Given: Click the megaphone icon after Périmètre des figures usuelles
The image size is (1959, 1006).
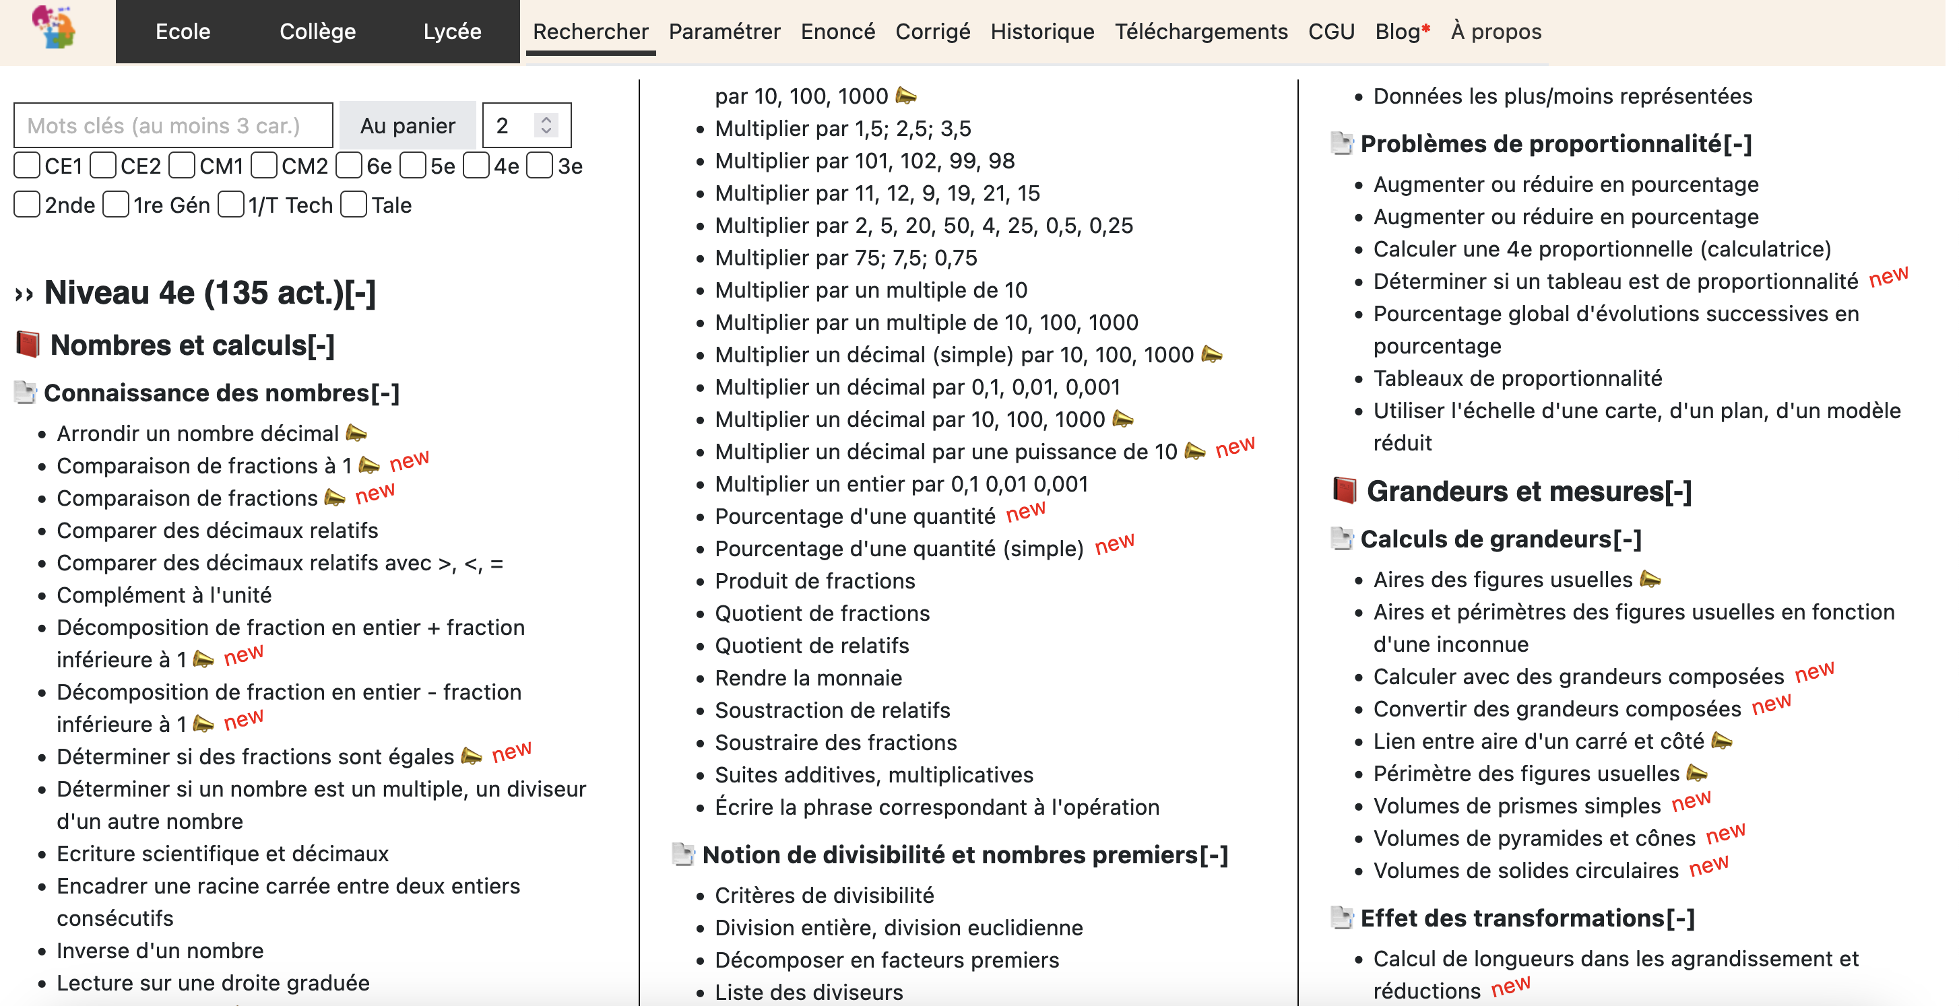Looking at the screenshot, I should 1697,773.
